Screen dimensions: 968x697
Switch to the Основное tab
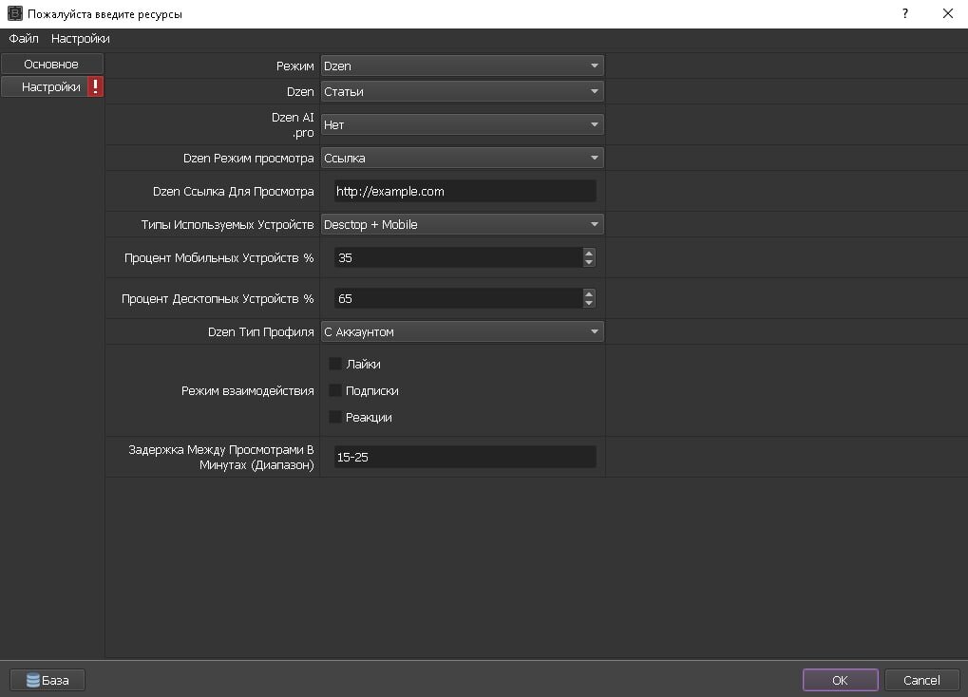point(52,64)
